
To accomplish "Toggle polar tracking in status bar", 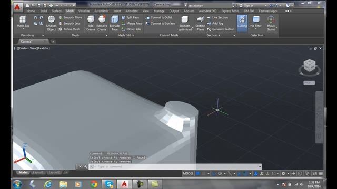I will coord(220,173).
